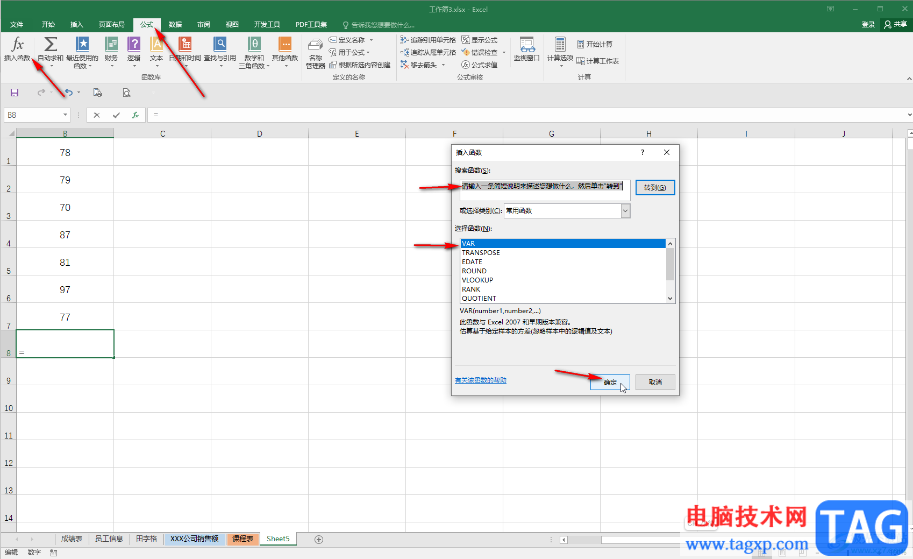Click the formula bar fx insert function icon
This screenshot has width=913, height=559.
point(135,115)
